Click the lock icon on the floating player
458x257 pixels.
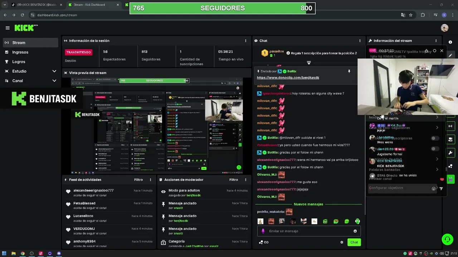(x=427, y=51)
